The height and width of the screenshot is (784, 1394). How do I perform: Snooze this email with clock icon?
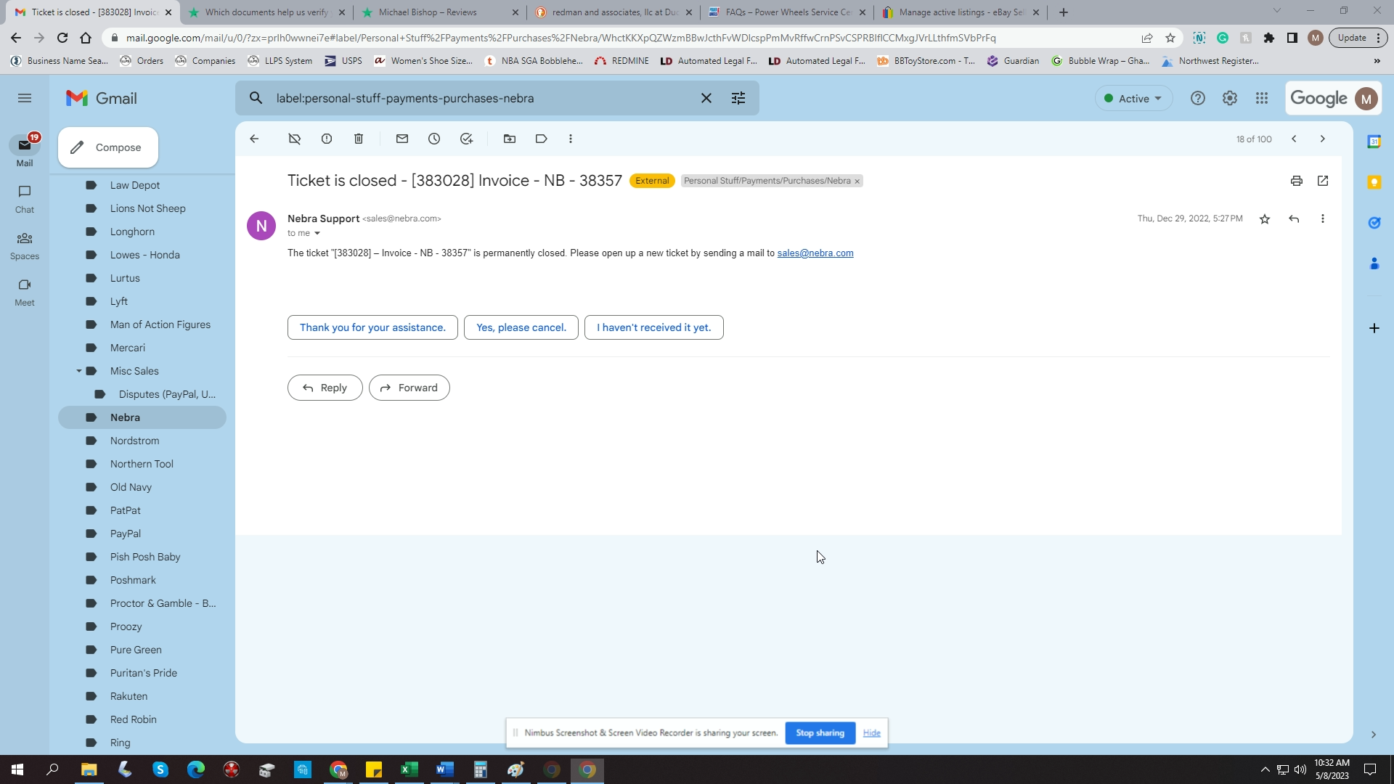tap(434, 139)
